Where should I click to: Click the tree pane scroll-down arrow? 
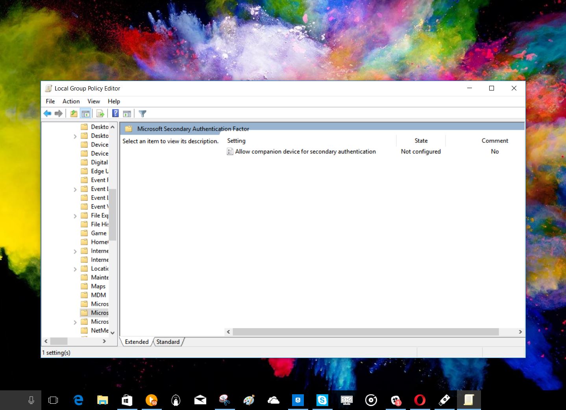click(x=113, y=333)
